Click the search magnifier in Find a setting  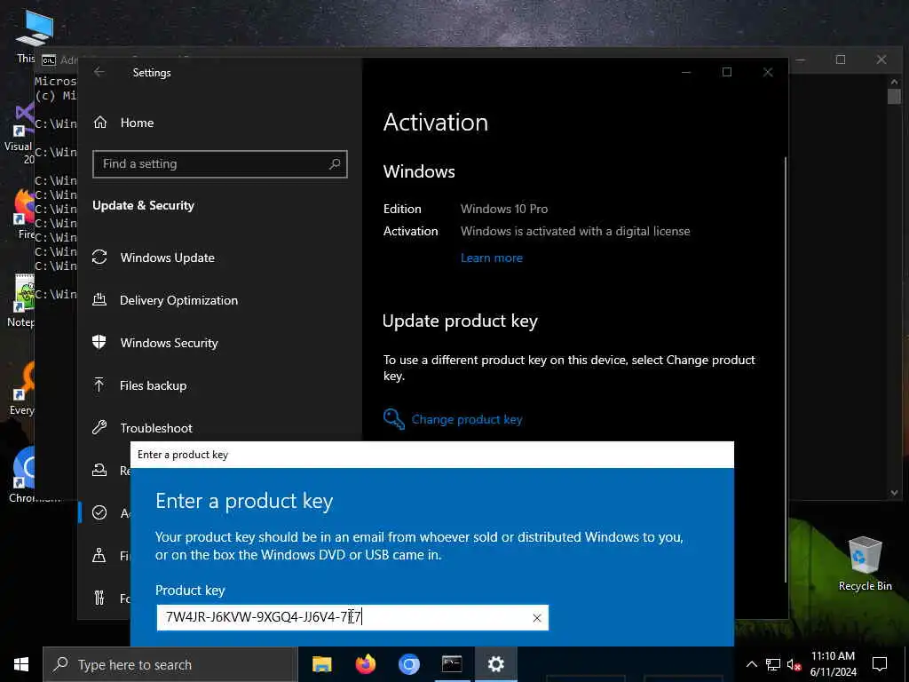(x=335, y=164)
